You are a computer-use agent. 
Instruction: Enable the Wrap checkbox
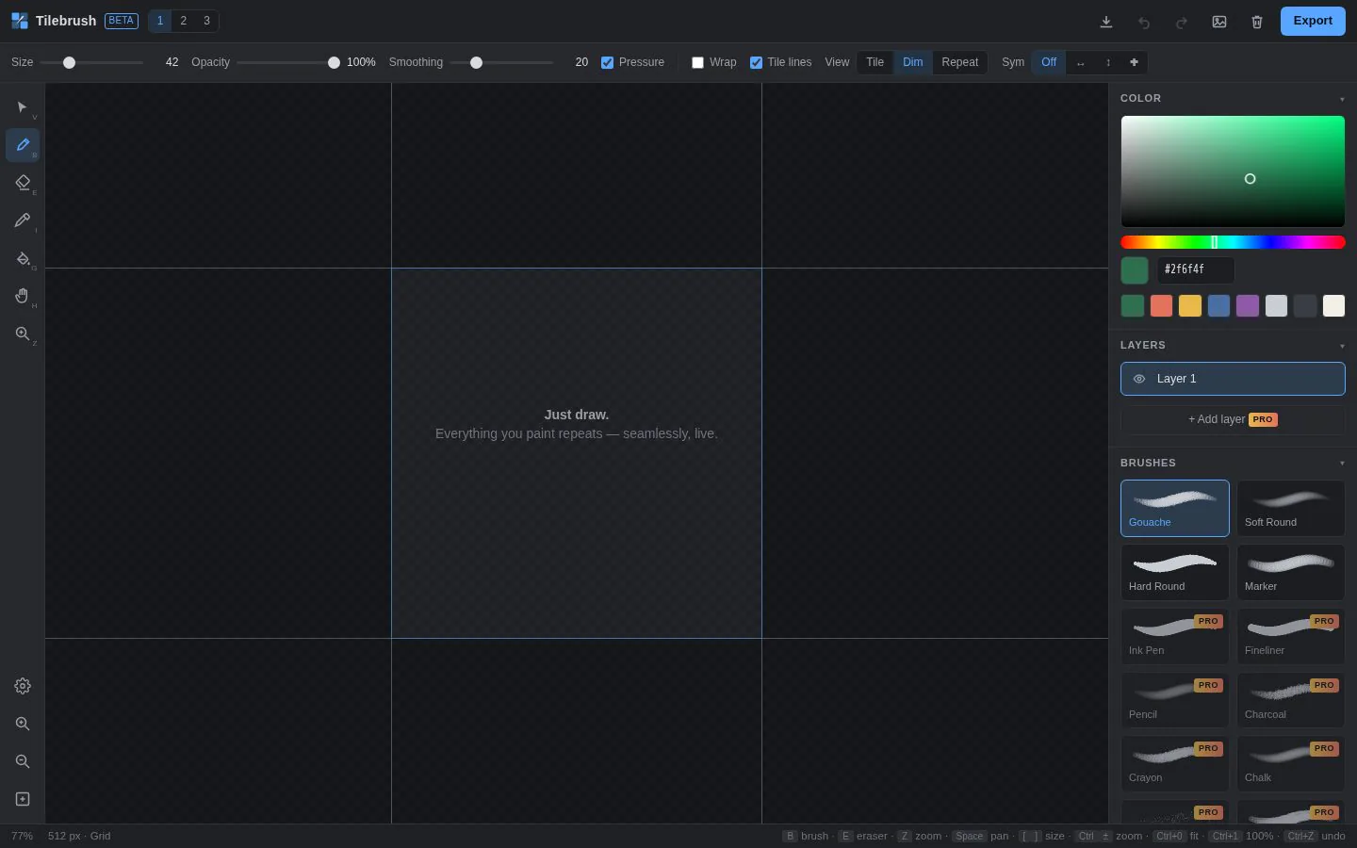(x=697, y=62)
